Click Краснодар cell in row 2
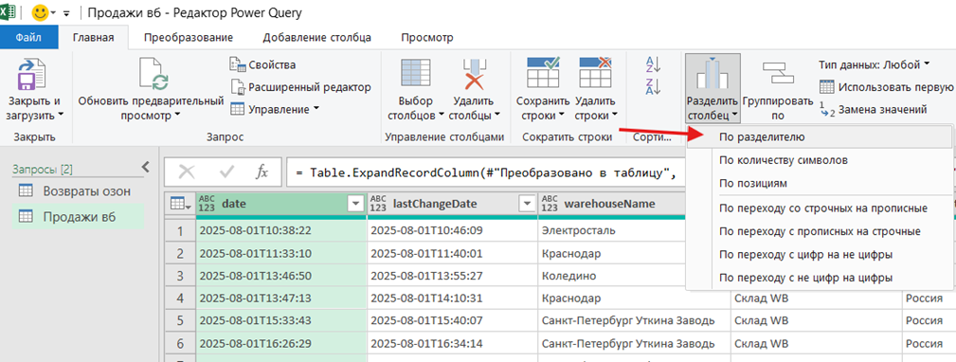 (612, 254)
